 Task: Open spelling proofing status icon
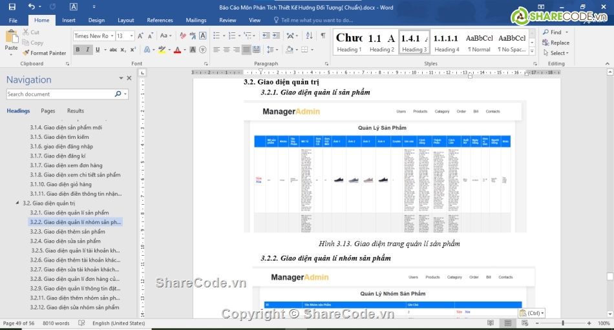point(81,323)
